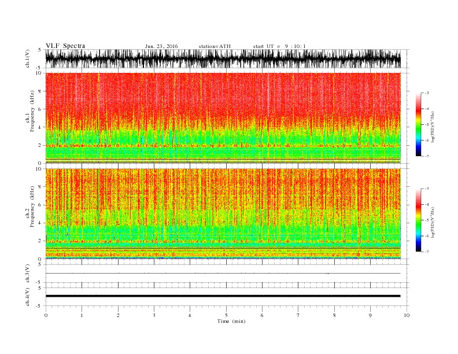This screenshot has height=354, width=458.
Task: Click the "-3" label on ch.1 color scale
Action: coord(427,93)
